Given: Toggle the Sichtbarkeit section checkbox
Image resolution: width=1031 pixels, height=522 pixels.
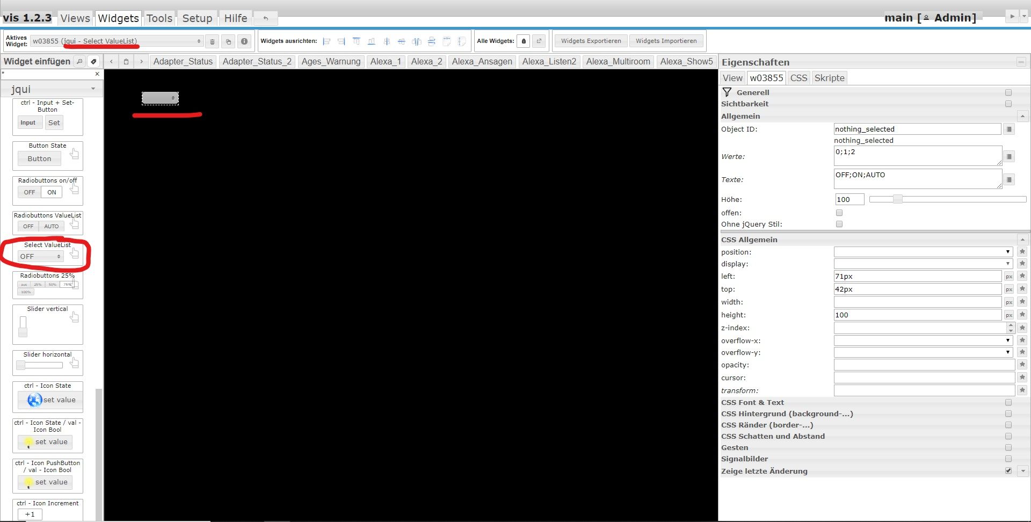Looking at the screenshot, I should coord(1008,104).
